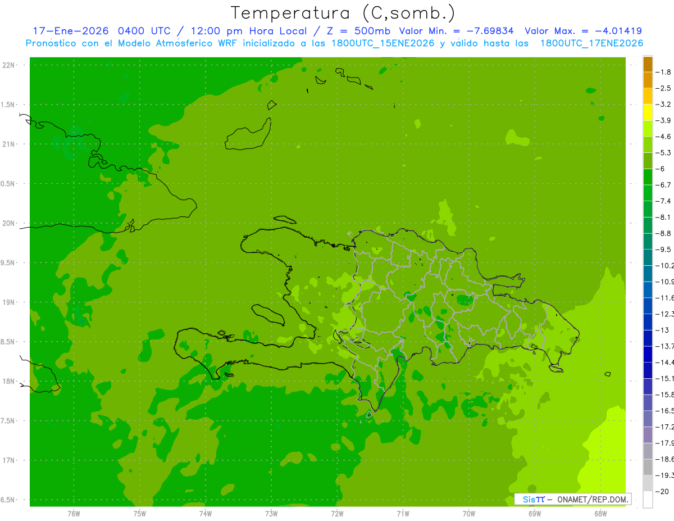Screen dimensions: 674x521
Task: Click the "-1.8" colorbar value
Action: pos(663,72)
